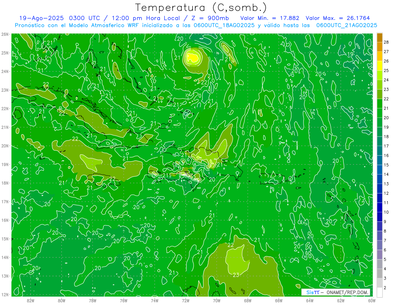Click longitude axis label '80W'
Viewport: 395px width, 305px height.
click(x=62, y=300)
